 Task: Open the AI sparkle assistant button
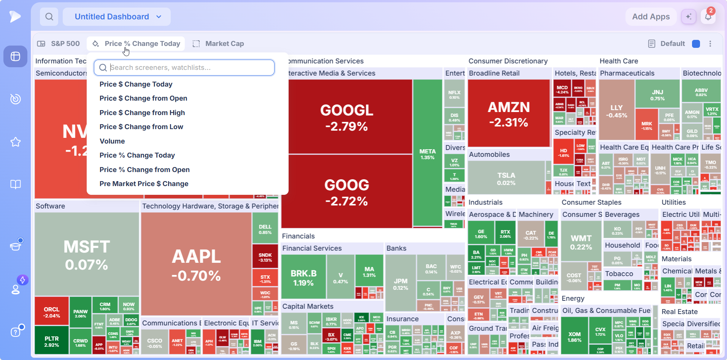689,17
